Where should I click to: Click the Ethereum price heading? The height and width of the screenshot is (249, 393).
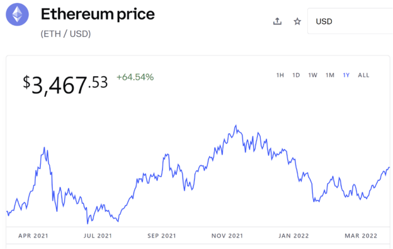pyautogui.click(x=98, y=14)
